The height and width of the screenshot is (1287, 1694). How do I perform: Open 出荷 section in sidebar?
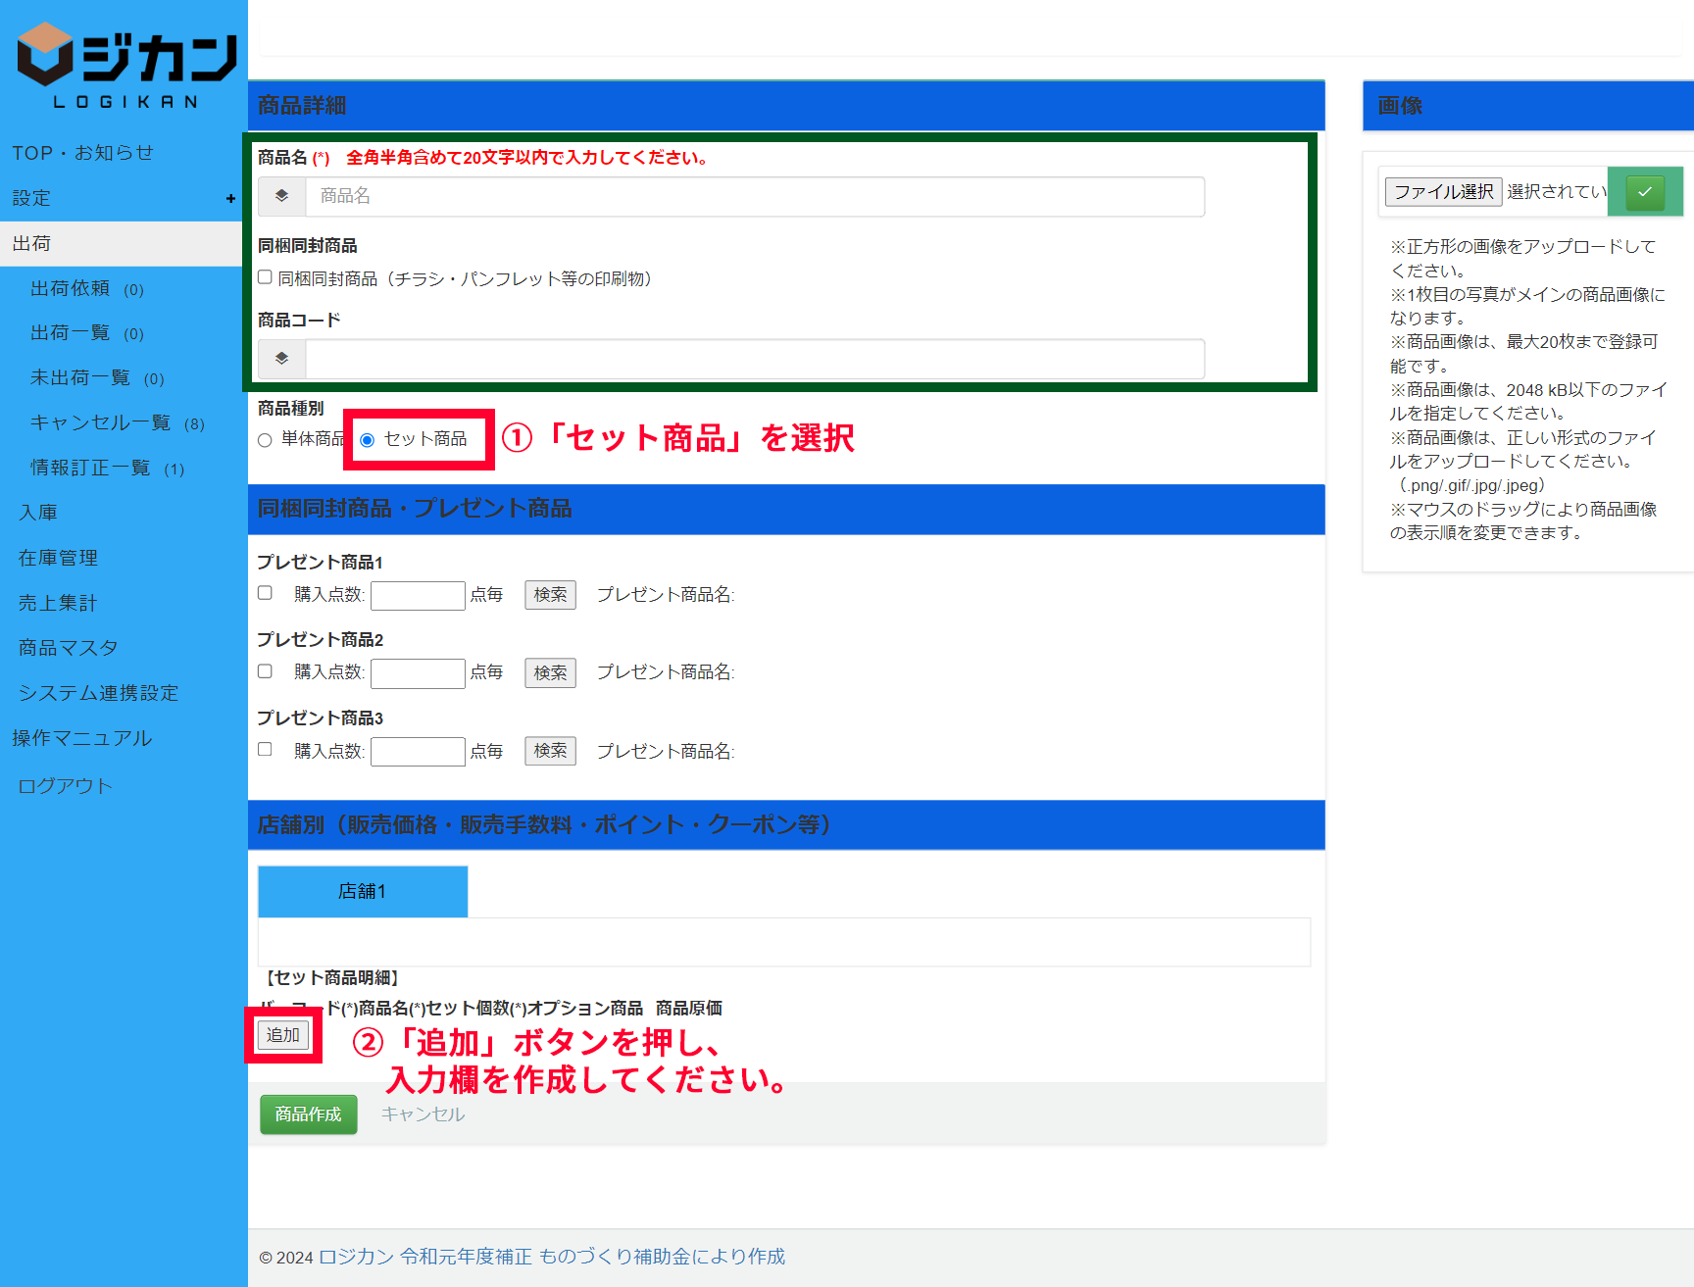[x=31, y=243]
